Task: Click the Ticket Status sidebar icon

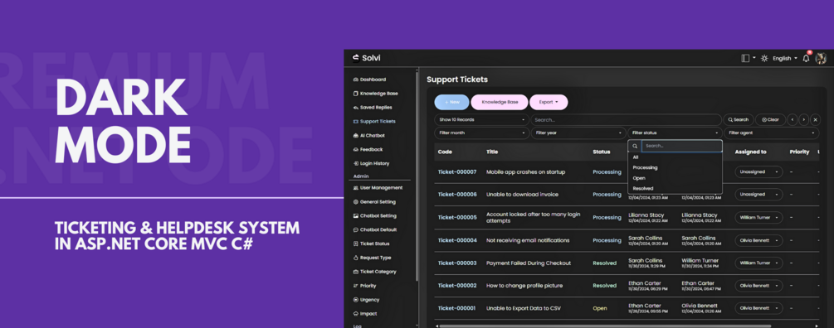Action: tap(356, 244)
